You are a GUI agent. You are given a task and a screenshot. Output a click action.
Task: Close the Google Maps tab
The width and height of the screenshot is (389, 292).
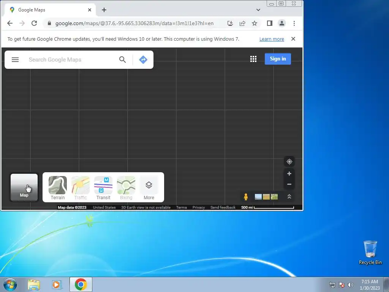pyautogui.click(x=90, y=10)
